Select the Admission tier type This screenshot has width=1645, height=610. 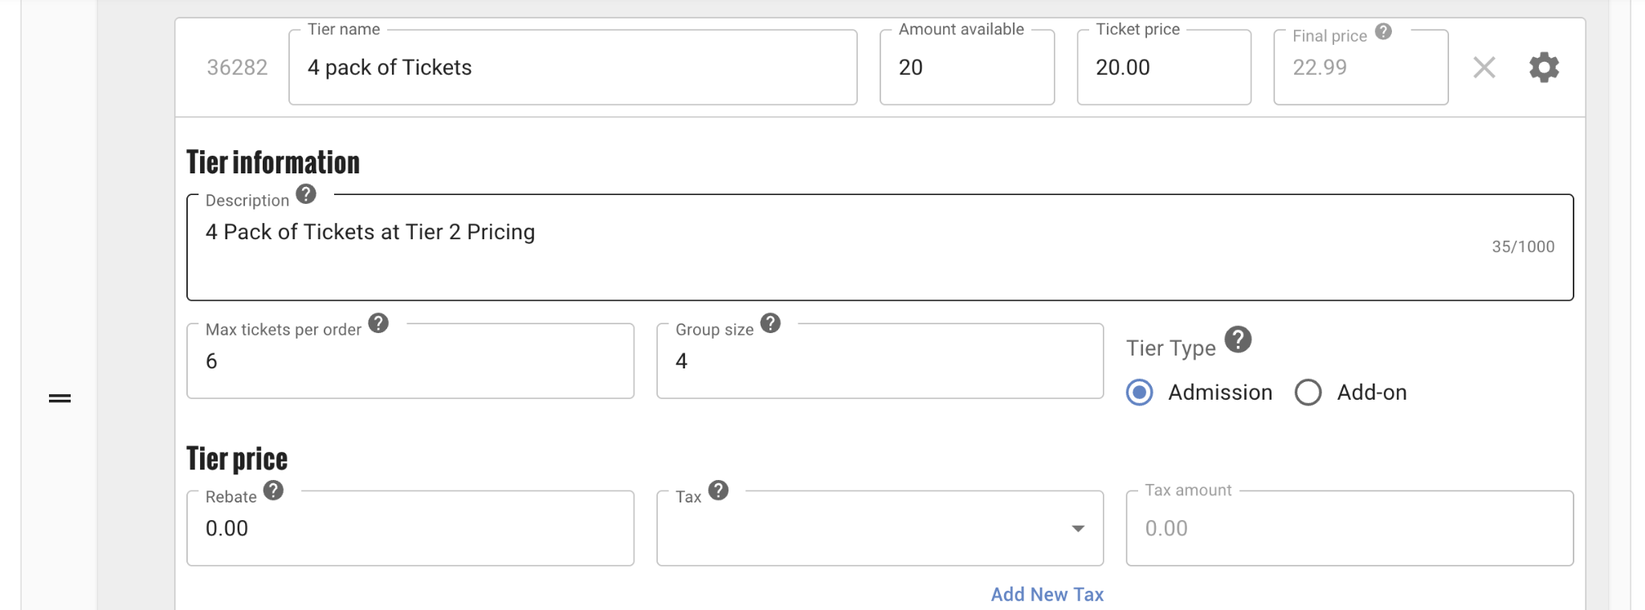coord(1139,392)
